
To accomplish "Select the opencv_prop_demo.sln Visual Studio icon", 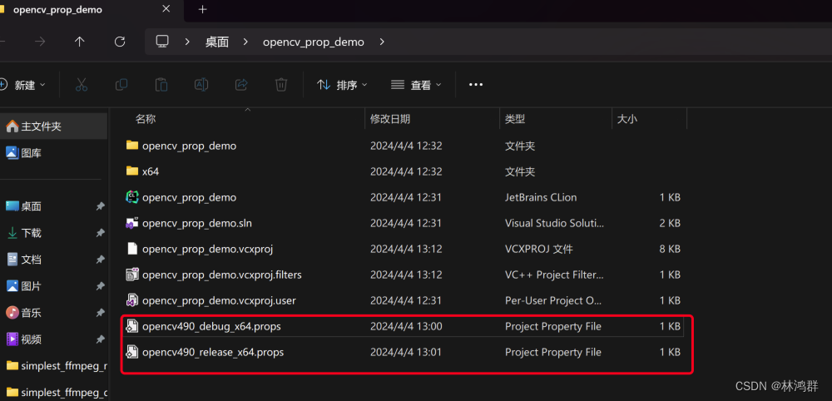I will (x=132, y=223).
